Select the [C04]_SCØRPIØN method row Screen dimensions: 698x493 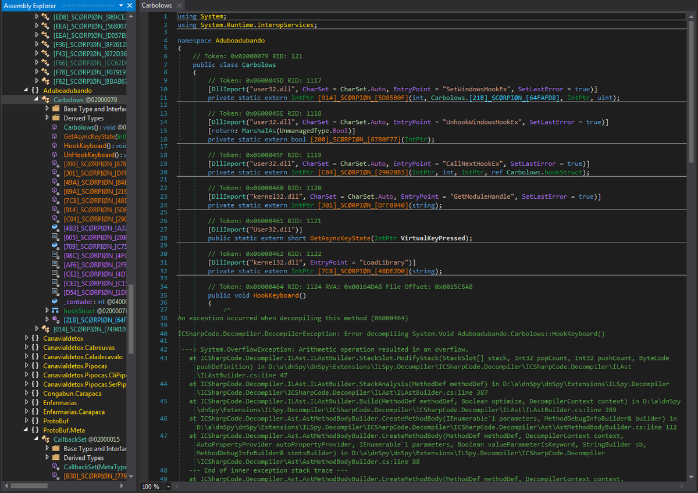[x=94, y=219]
